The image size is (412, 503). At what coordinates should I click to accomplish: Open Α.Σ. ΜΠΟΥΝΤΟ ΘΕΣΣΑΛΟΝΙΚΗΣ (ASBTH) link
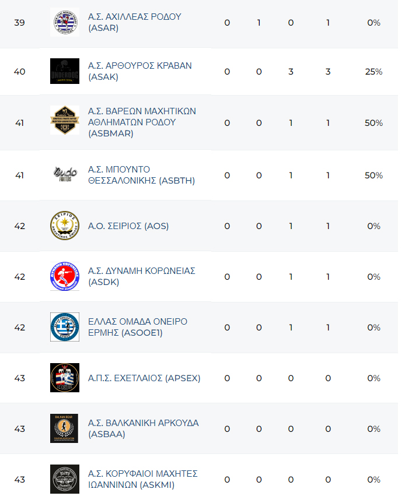point(141,175)
